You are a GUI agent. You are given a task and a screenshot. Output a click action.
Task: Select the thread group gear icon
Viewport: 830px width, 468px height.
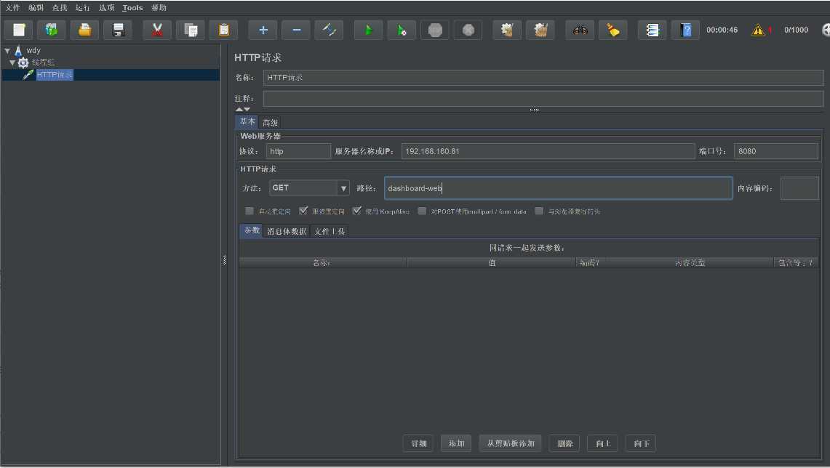click(x=23, y=63)
